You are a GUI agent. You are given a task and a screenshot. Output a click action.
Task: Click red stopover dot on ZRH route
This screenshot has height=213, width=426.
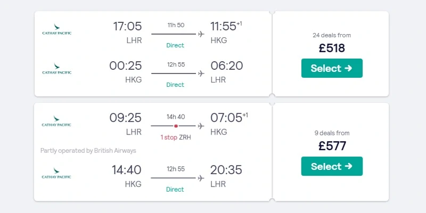coord(176,126)
